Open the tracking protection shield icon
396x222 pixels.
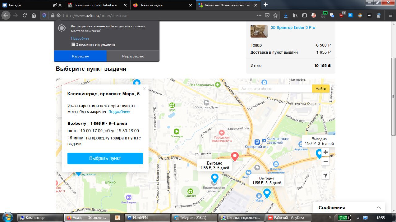[x=44, y=15]
